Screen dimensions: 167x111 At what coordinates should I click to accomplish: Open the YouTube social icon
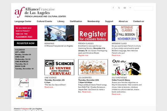pyautogui.click(x=125, y=8)
